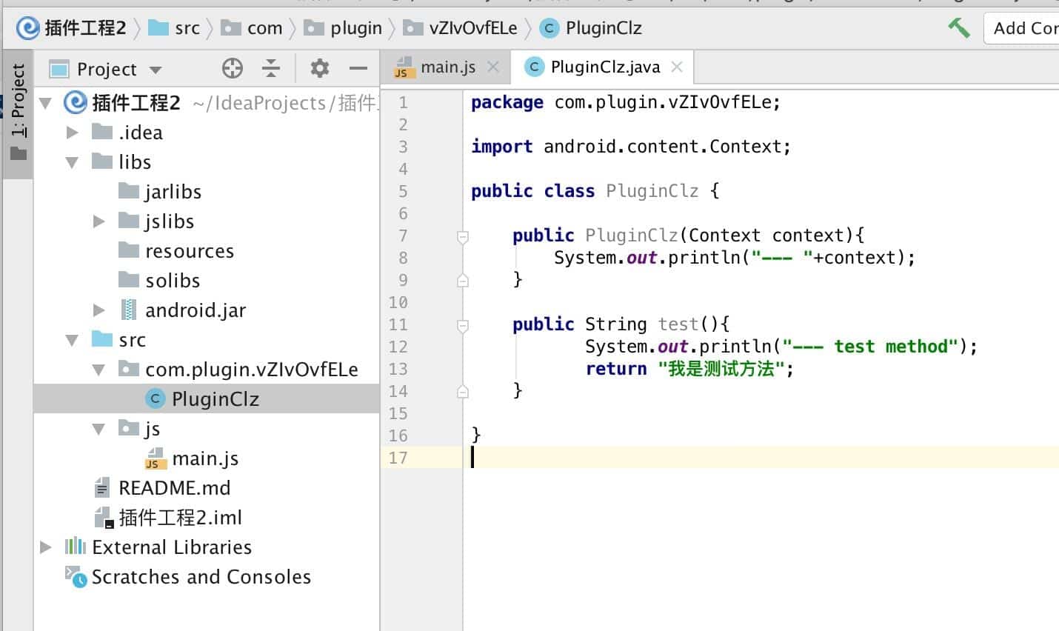The width and height of the screenshot is (1059, 631).
Task: Click the Scroll from Source target icon
Action: (x=233, y=69)
